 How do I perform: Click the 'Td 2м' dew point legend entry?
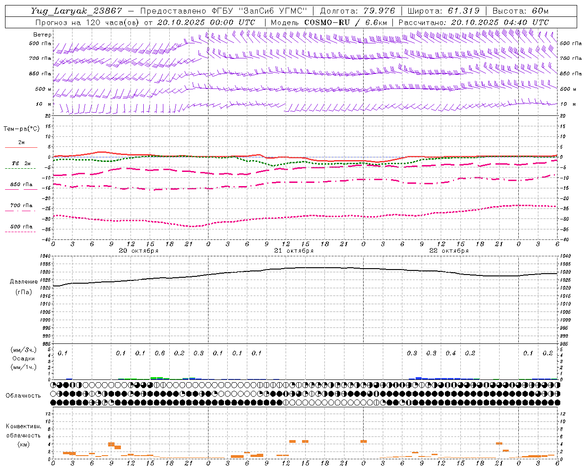click(x=21, y=163)
